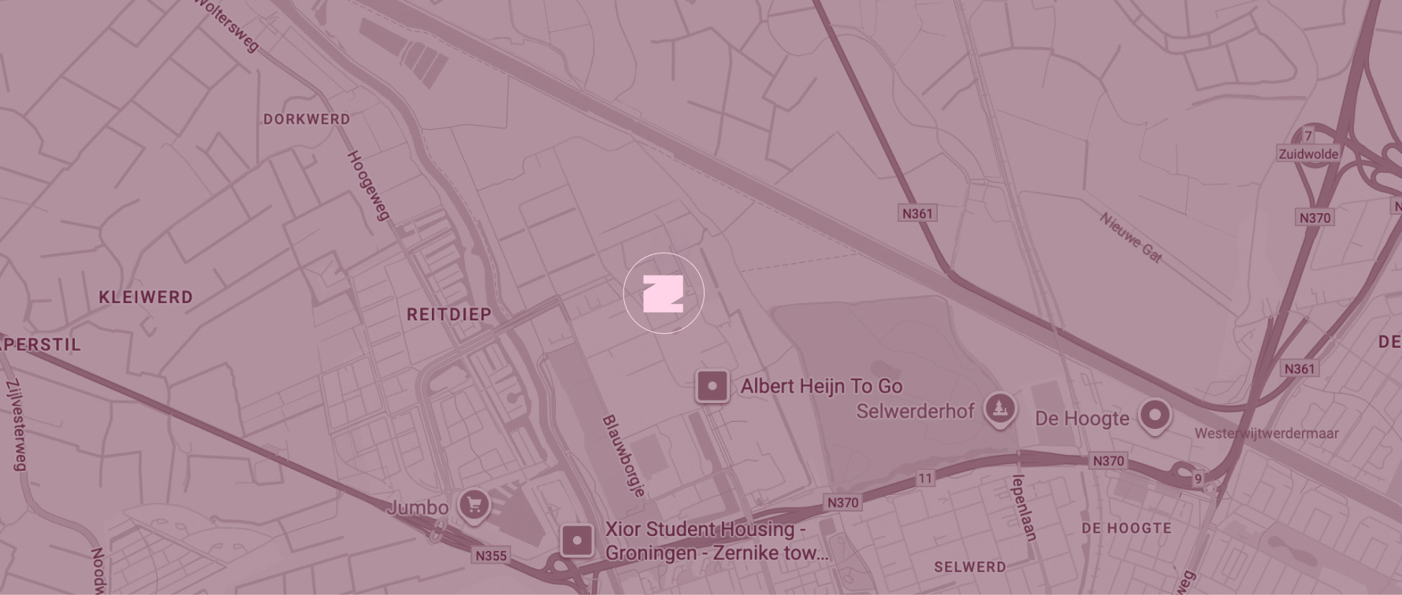This screenshot has width=1402, height=595.
Task: Click the Selwerderhof text label
Action: click(x=915, y=411)
